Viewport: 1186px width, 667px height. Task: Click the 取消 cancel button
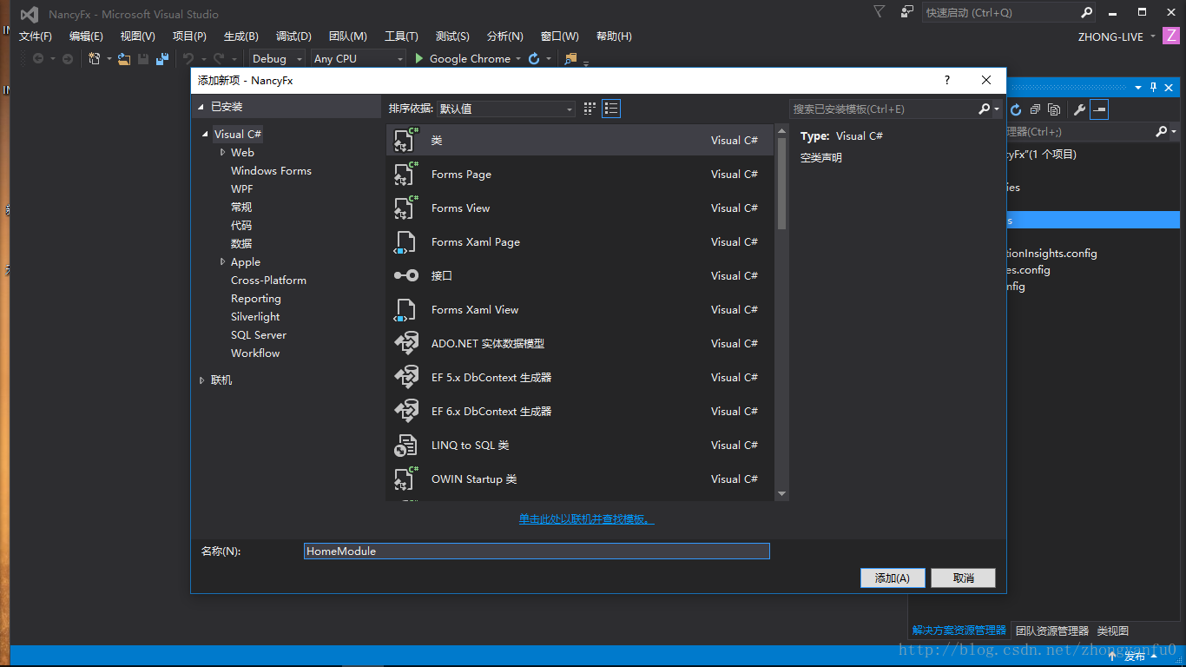(x=963, y=578)
